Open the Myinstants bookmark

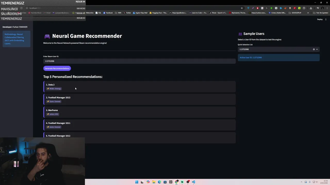tap(237, 13)
